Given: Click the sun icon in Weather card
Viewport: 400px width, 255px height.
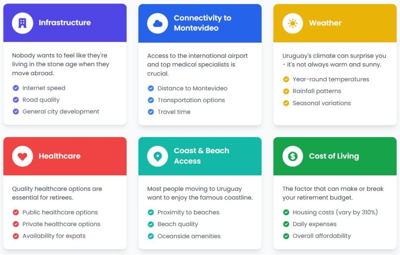Looking at the screenshot, I should 293,23.
